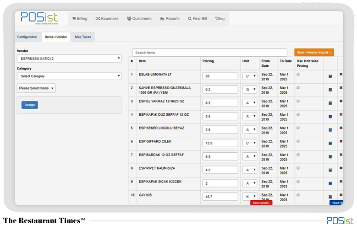
Task: Open calendar icon for ESP PIPET KALIN row
Action: (x=330, y=170)
